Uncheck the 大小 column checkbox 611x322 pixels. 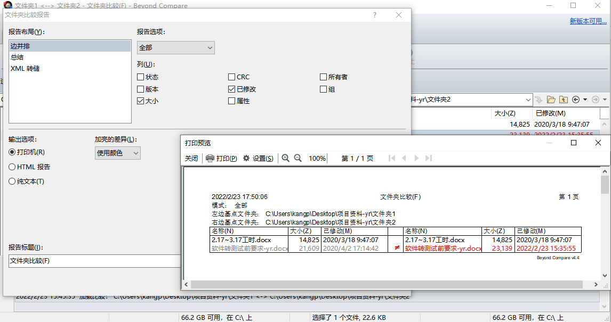[141, 101]
